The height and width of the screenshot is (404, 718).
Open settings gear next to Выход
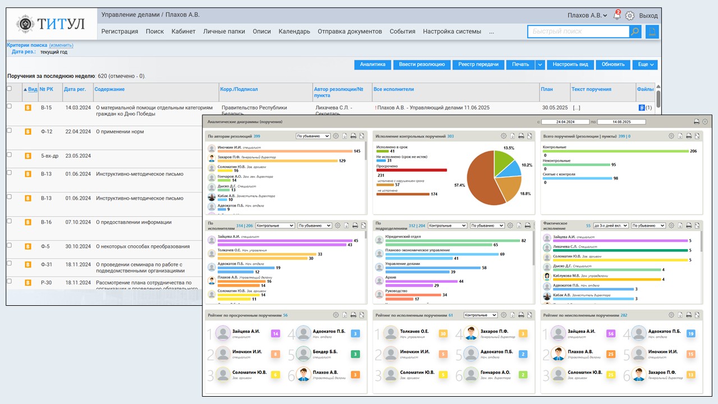(630, 16)
